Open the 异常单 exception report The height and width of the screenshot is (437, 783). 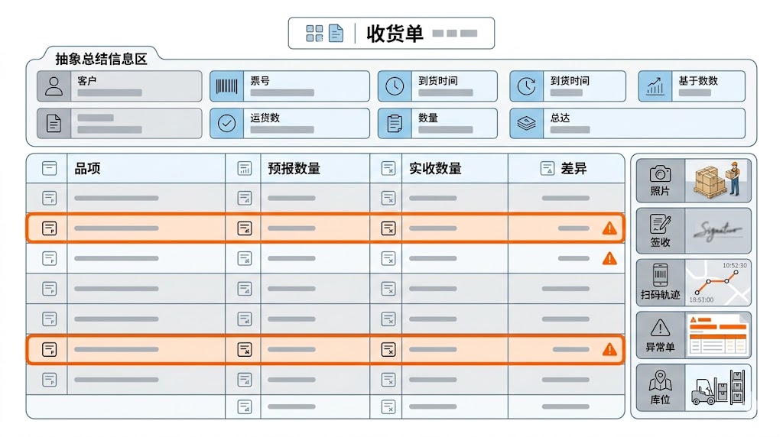click(x=660, y=335)
